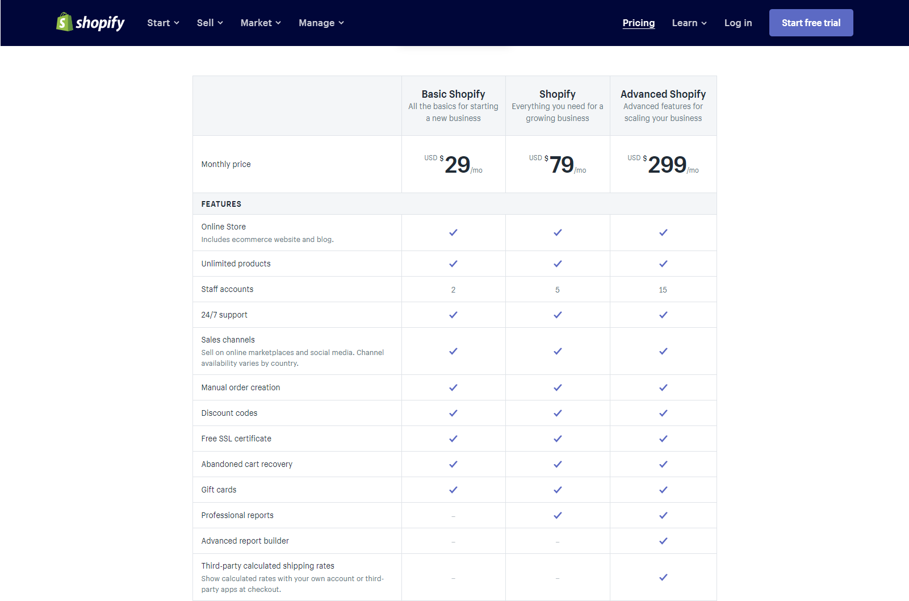Click the Sales channels label

click(228, 340)
